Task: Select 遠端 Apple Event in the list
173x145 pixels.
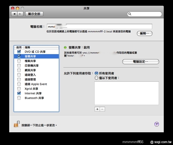Action: point(36,84)
